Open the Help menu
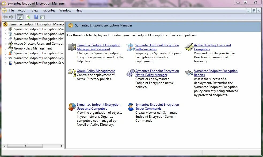This screenshot has height=157, width=263. 79,10
